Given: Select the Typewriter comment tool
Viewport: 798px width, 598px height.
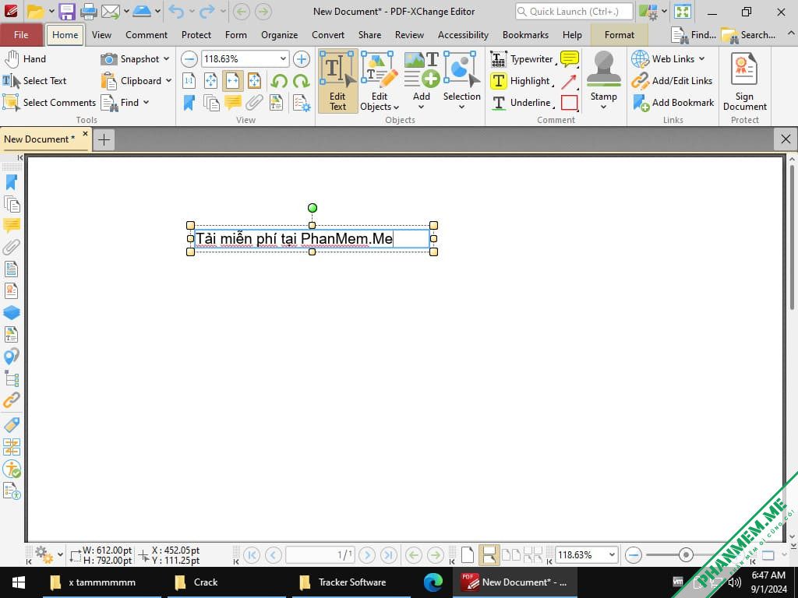Looking at the screenshot, I should (x=523, y=59).
